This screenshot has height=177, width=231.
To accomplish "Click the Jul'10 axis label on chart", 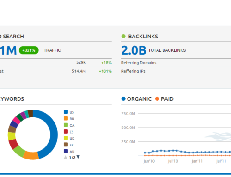I will tap(173, 161).
